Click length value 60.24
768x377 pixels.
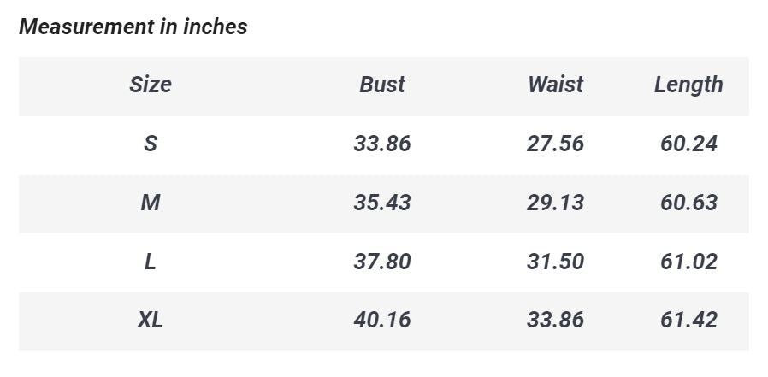click(x=688, y=144)
